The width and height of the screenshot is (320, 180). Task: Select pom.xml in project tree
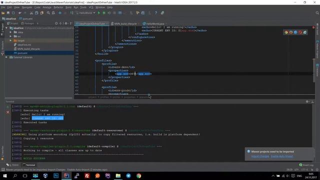tap(39, 53)
